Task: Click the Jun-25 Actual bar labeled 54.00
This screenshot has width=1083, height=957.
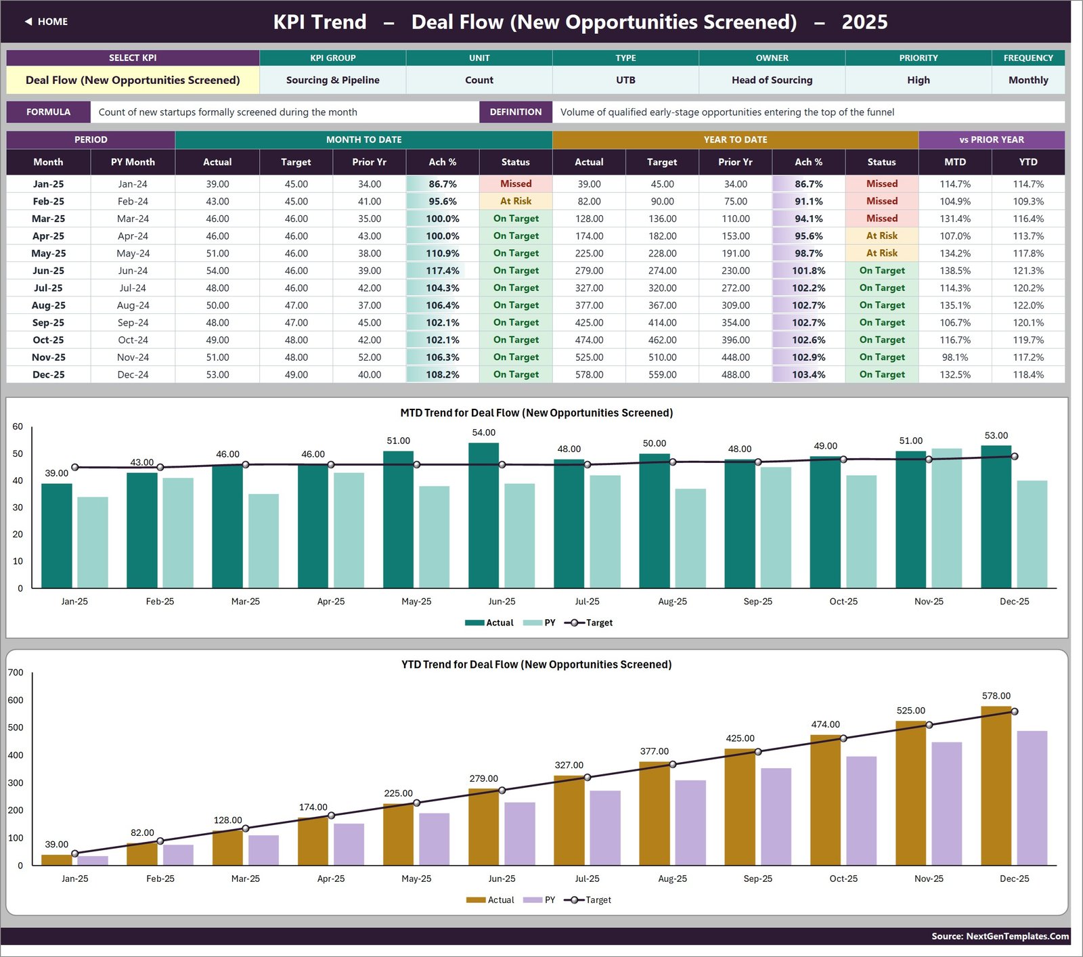Action: coord(483,515)
